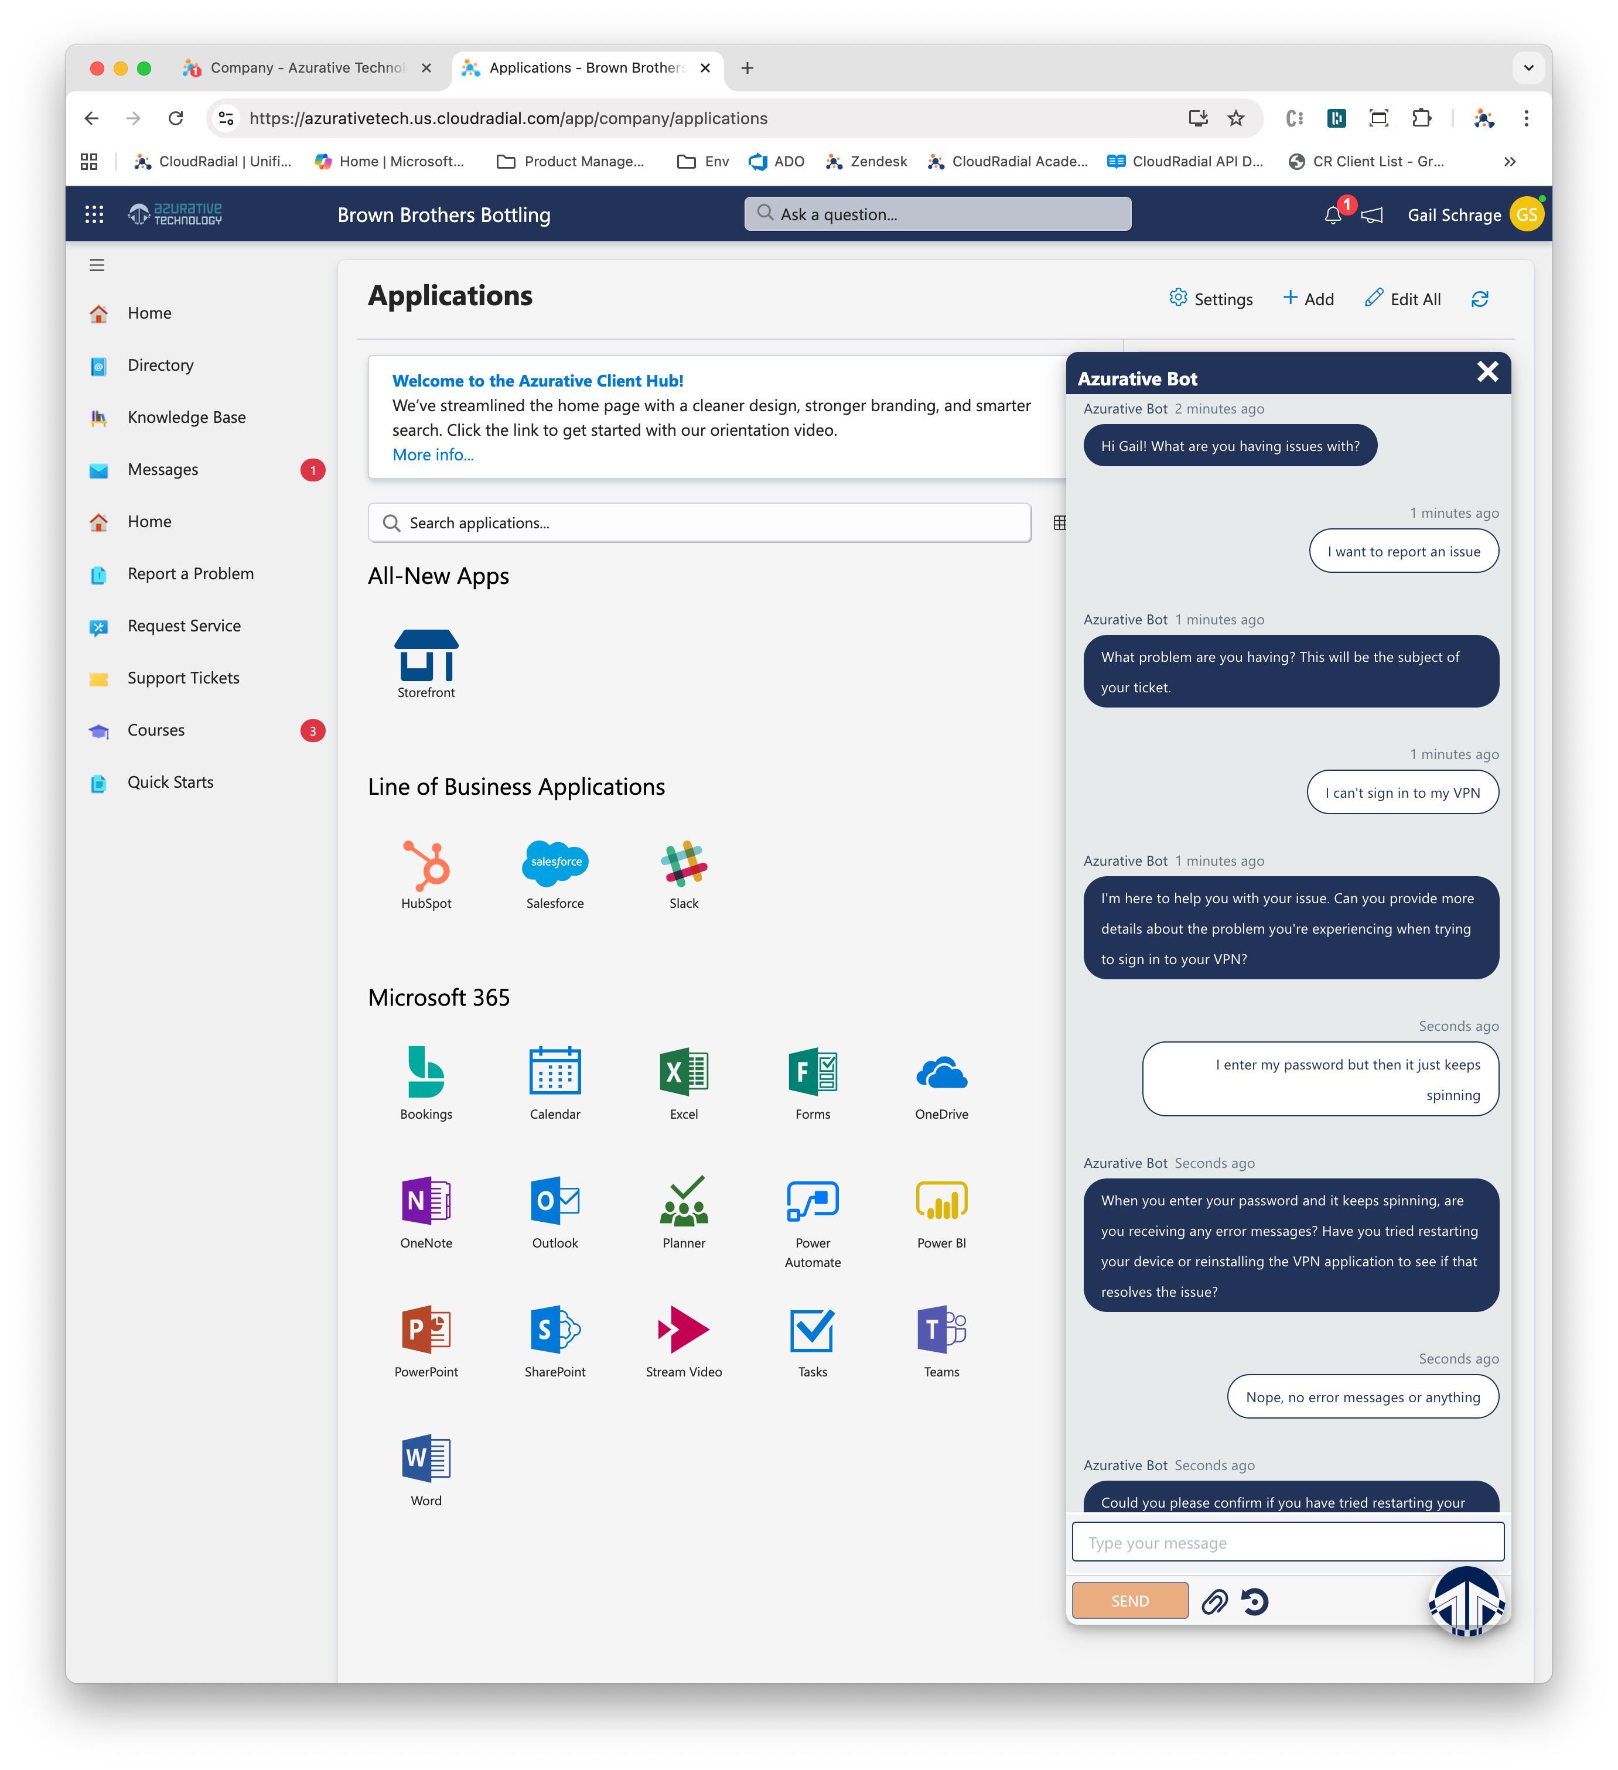1618x1770 pixels.
Task: Open the Slack application
Action: [x=684, y=874]
